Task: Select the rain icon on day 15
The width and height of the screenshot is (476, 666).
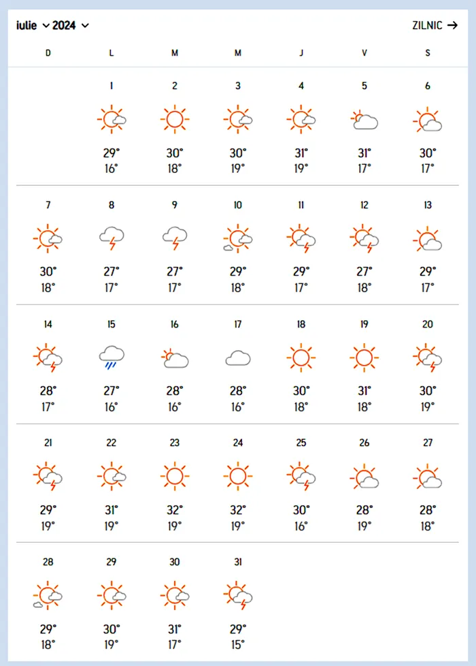Action: (x=111, y=358)
